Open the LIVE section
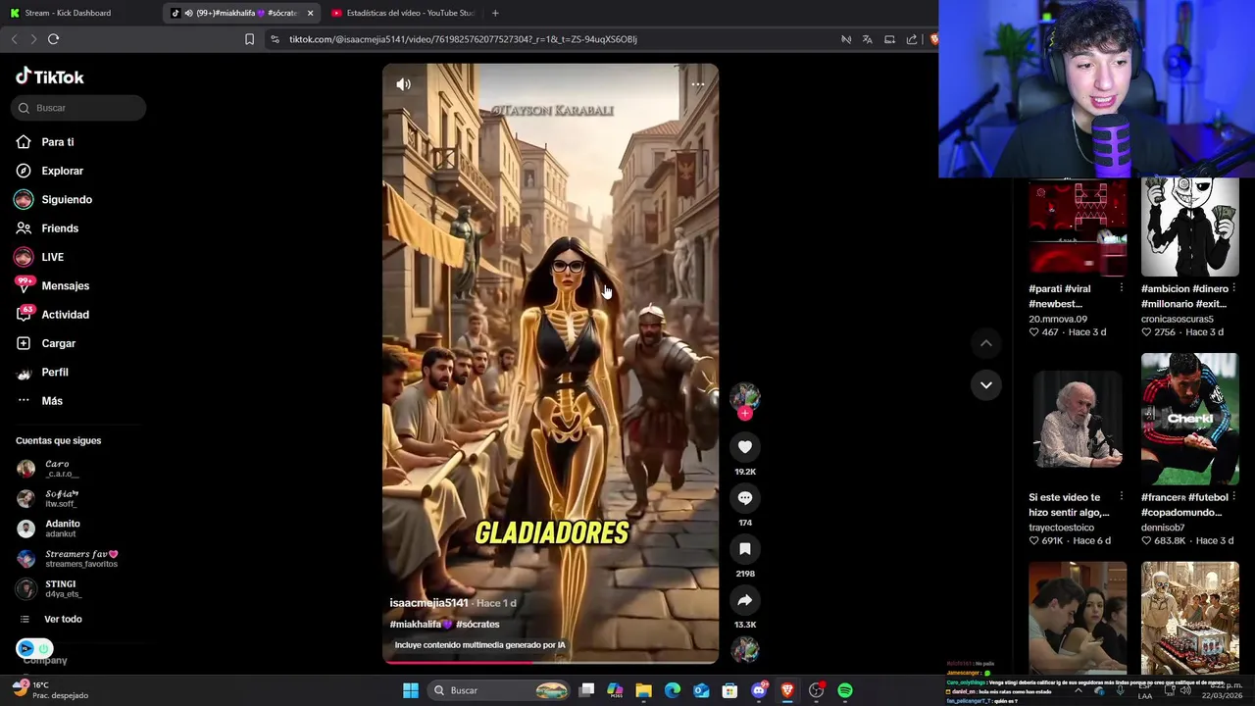 click(x=40, y=257)
